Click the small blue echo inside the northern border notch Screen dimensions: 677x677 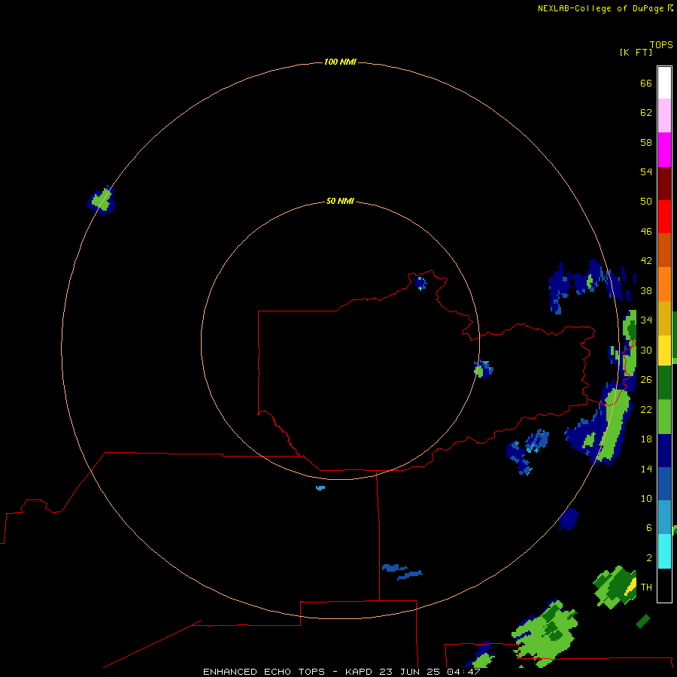click(x=420, y=284)
